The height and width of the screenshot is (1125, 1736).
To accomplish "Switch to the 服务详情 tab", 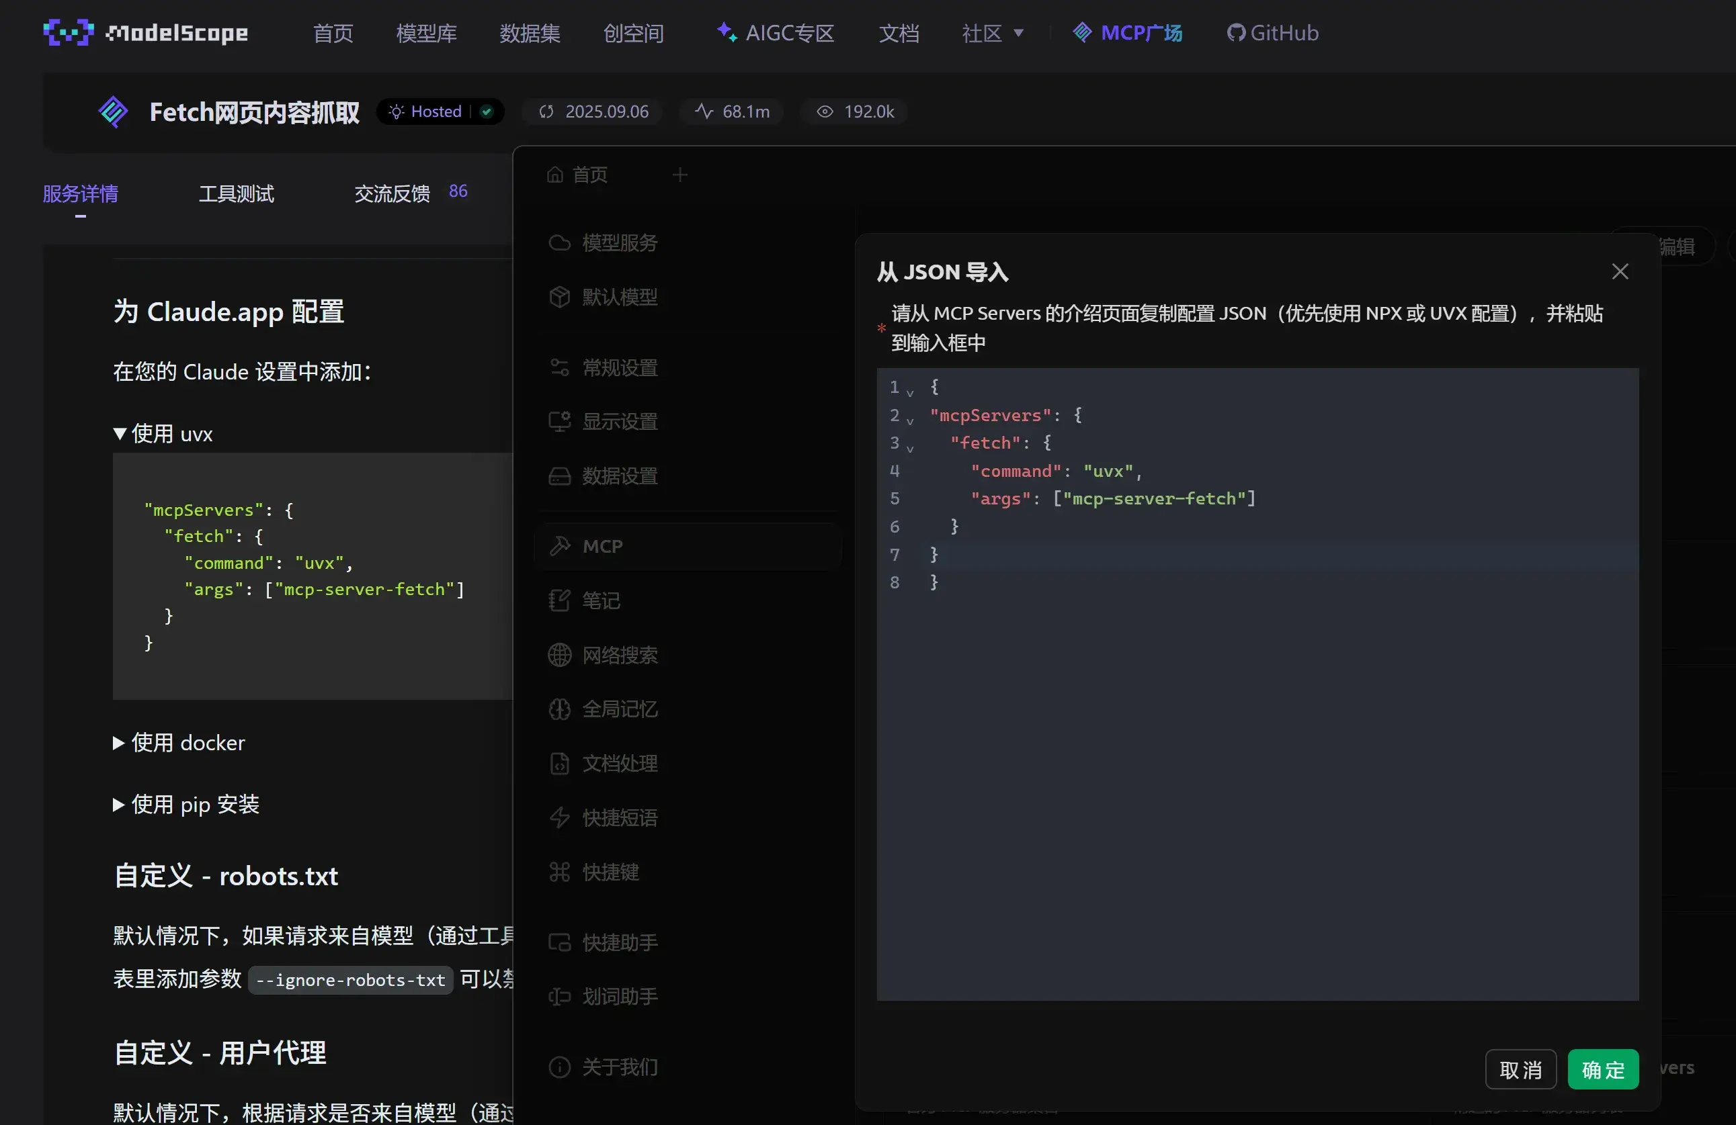I will (80, 194).
